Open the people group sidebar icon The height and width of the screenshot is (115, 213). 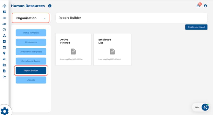pos(4,24)
